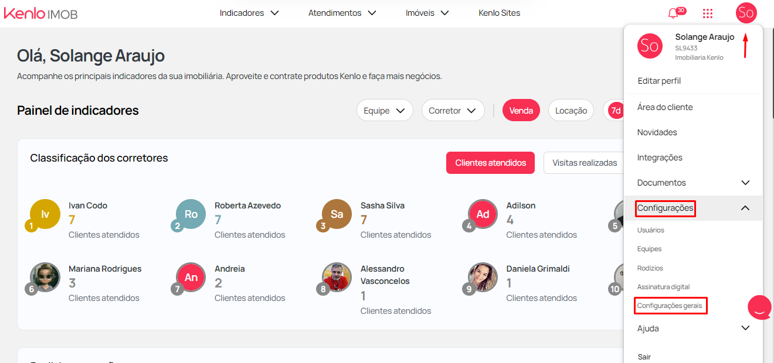Open the Atendimentos dropdown menu

pos(342,13)
